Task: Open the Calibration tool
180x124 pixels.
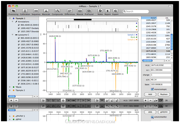Action: pyautogui.click(x=25, y=12)
